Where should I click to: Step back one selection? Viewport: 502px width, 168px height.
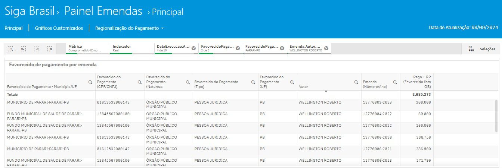click(x=23, y=49)
